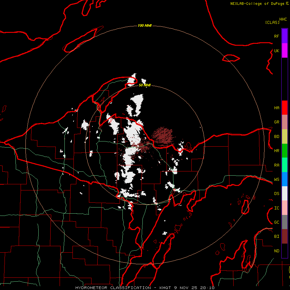Click the UK legend label
This screenshot has height=290, width=290.
tap(276, 51)
